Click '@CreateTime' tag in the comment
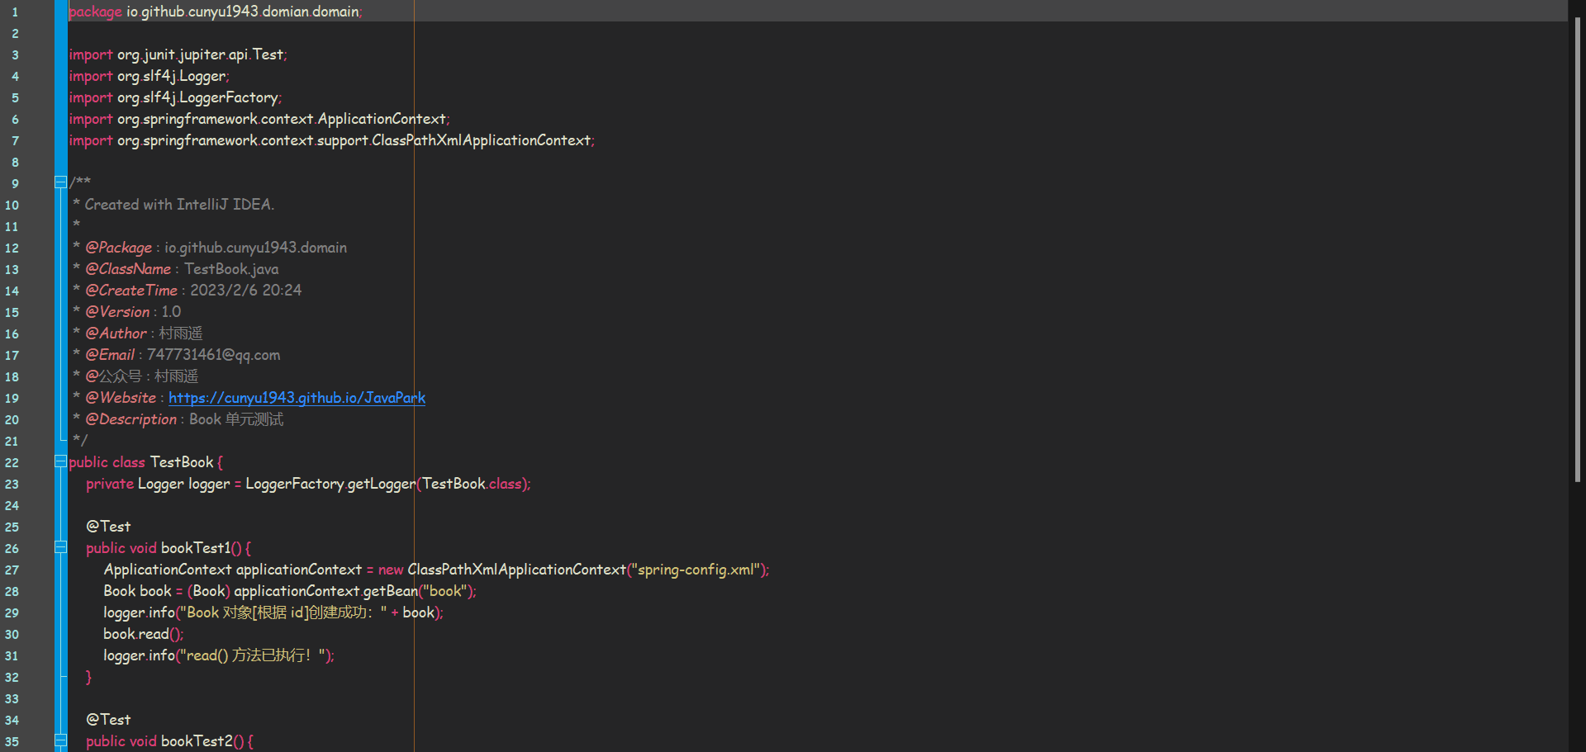 (131, 291)
